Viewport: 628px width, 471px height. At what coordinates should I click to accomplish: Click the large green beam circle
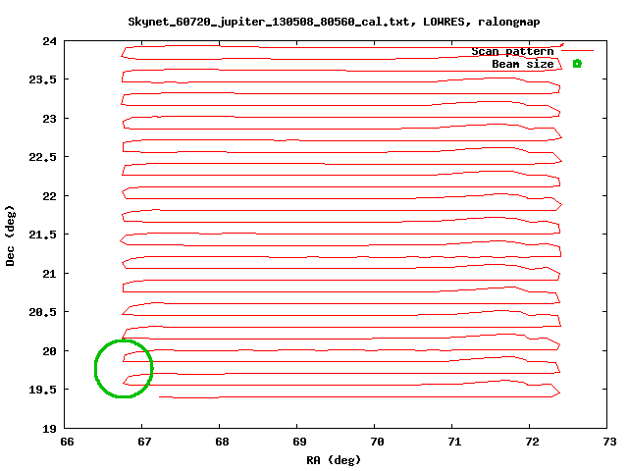click(124, 369)
